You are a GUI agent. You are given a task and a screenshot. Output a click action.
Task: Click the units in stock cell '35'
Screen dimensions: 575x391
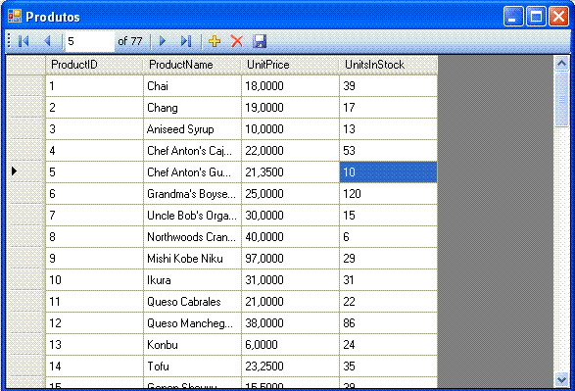coord(388,367)
